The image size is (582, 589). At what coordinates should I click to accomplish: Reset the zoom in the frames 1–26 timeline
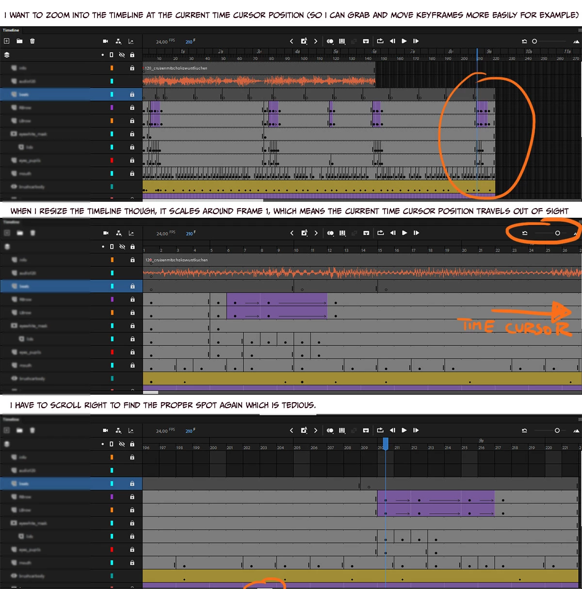525,233
